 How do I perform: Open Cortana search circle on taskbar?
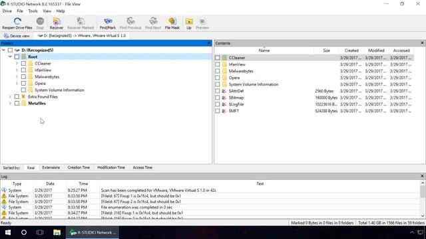(24, 232)
